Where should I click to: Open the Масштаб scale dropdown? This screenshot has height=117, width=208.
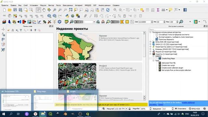pos(126,109)
